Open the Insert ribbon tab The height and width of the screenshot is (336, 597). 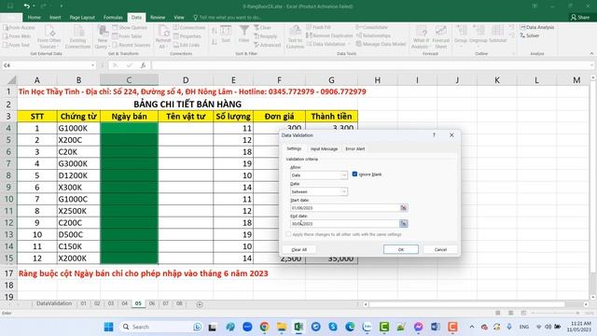55,18
